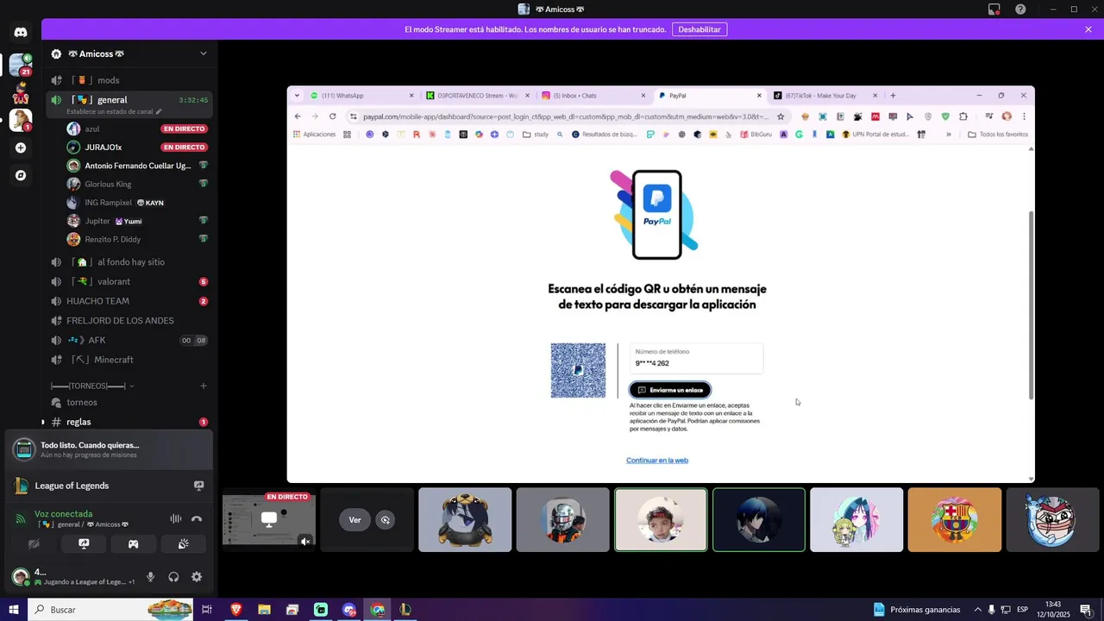
Task: Open user azul in voice list
Action: point(138,129)
